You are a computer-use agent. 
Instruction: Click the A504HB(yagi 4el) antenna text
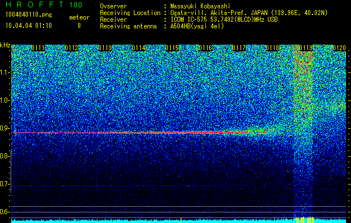coord(197,26)
